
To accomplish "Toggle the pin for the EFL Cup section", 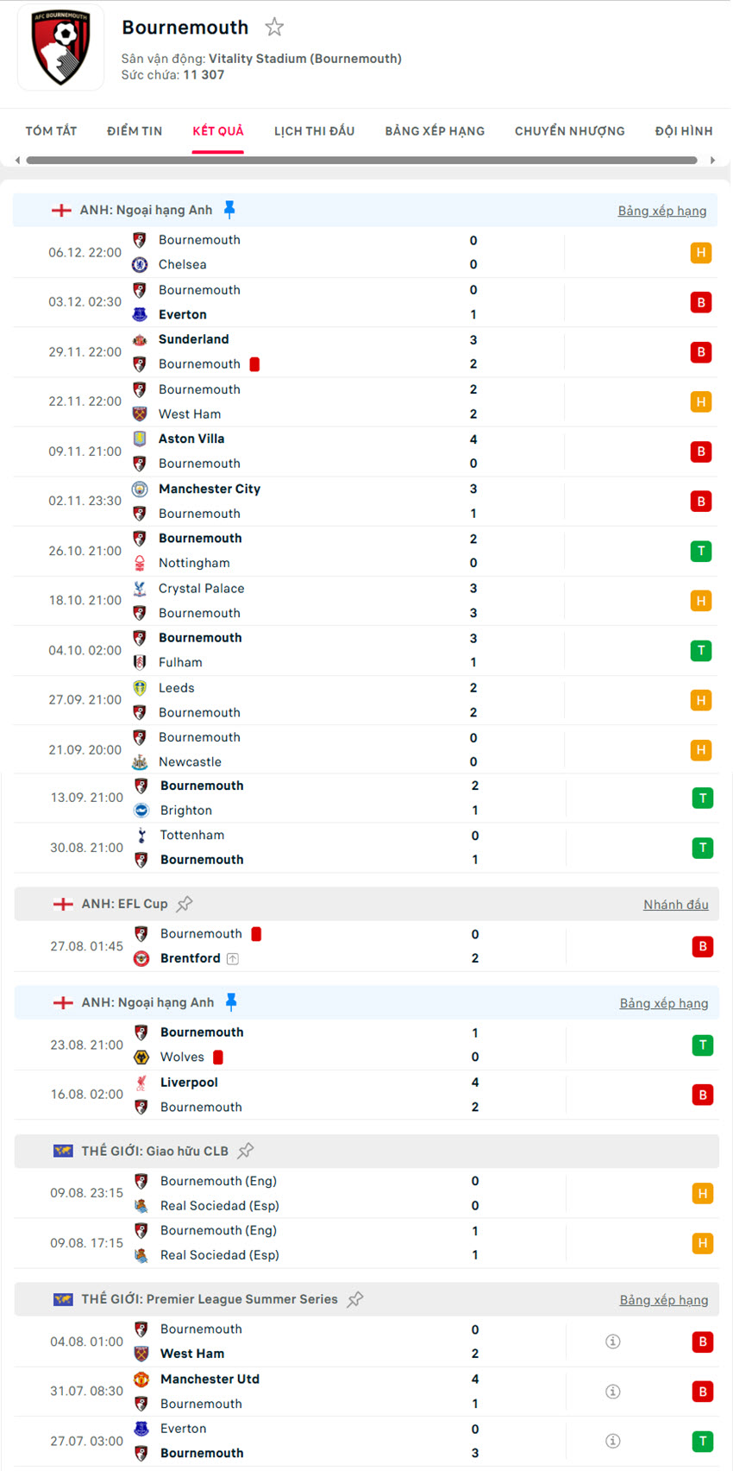I will (185, 903).
